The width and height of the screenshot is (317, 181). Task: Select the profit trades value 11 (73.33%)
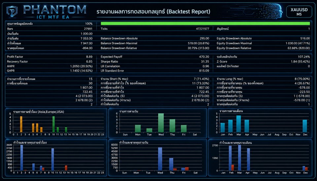point(200,83)
